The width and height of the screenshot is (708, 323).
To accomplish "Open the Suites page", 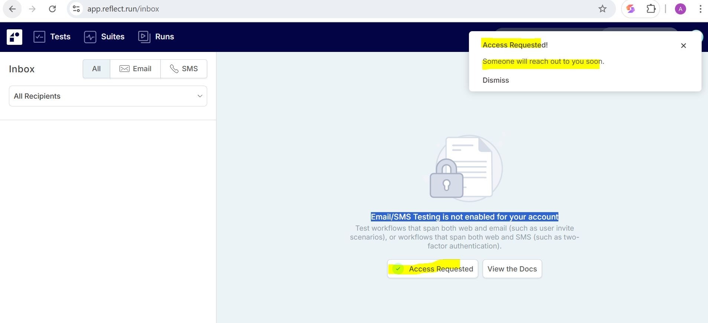I will [x=104, y=37].
